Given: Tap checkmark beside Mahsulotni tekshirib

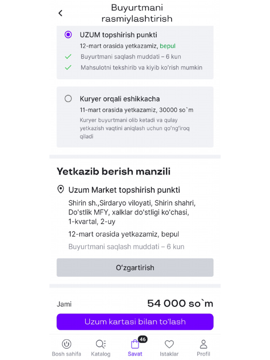Looking at the screenshot, I should pos(68,67).
